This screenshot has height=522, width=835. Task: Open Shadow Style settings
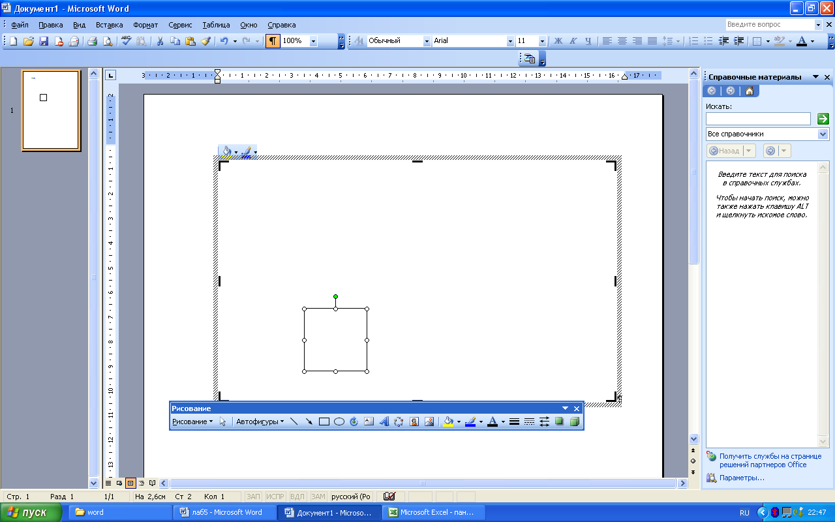(559, 422)
